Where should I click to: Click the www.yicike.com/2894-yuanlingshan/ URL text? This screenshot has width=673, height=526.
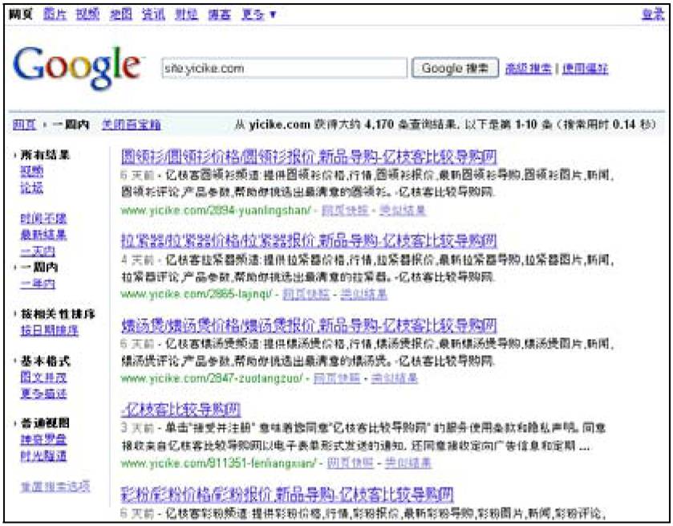(x=216, y=210)
